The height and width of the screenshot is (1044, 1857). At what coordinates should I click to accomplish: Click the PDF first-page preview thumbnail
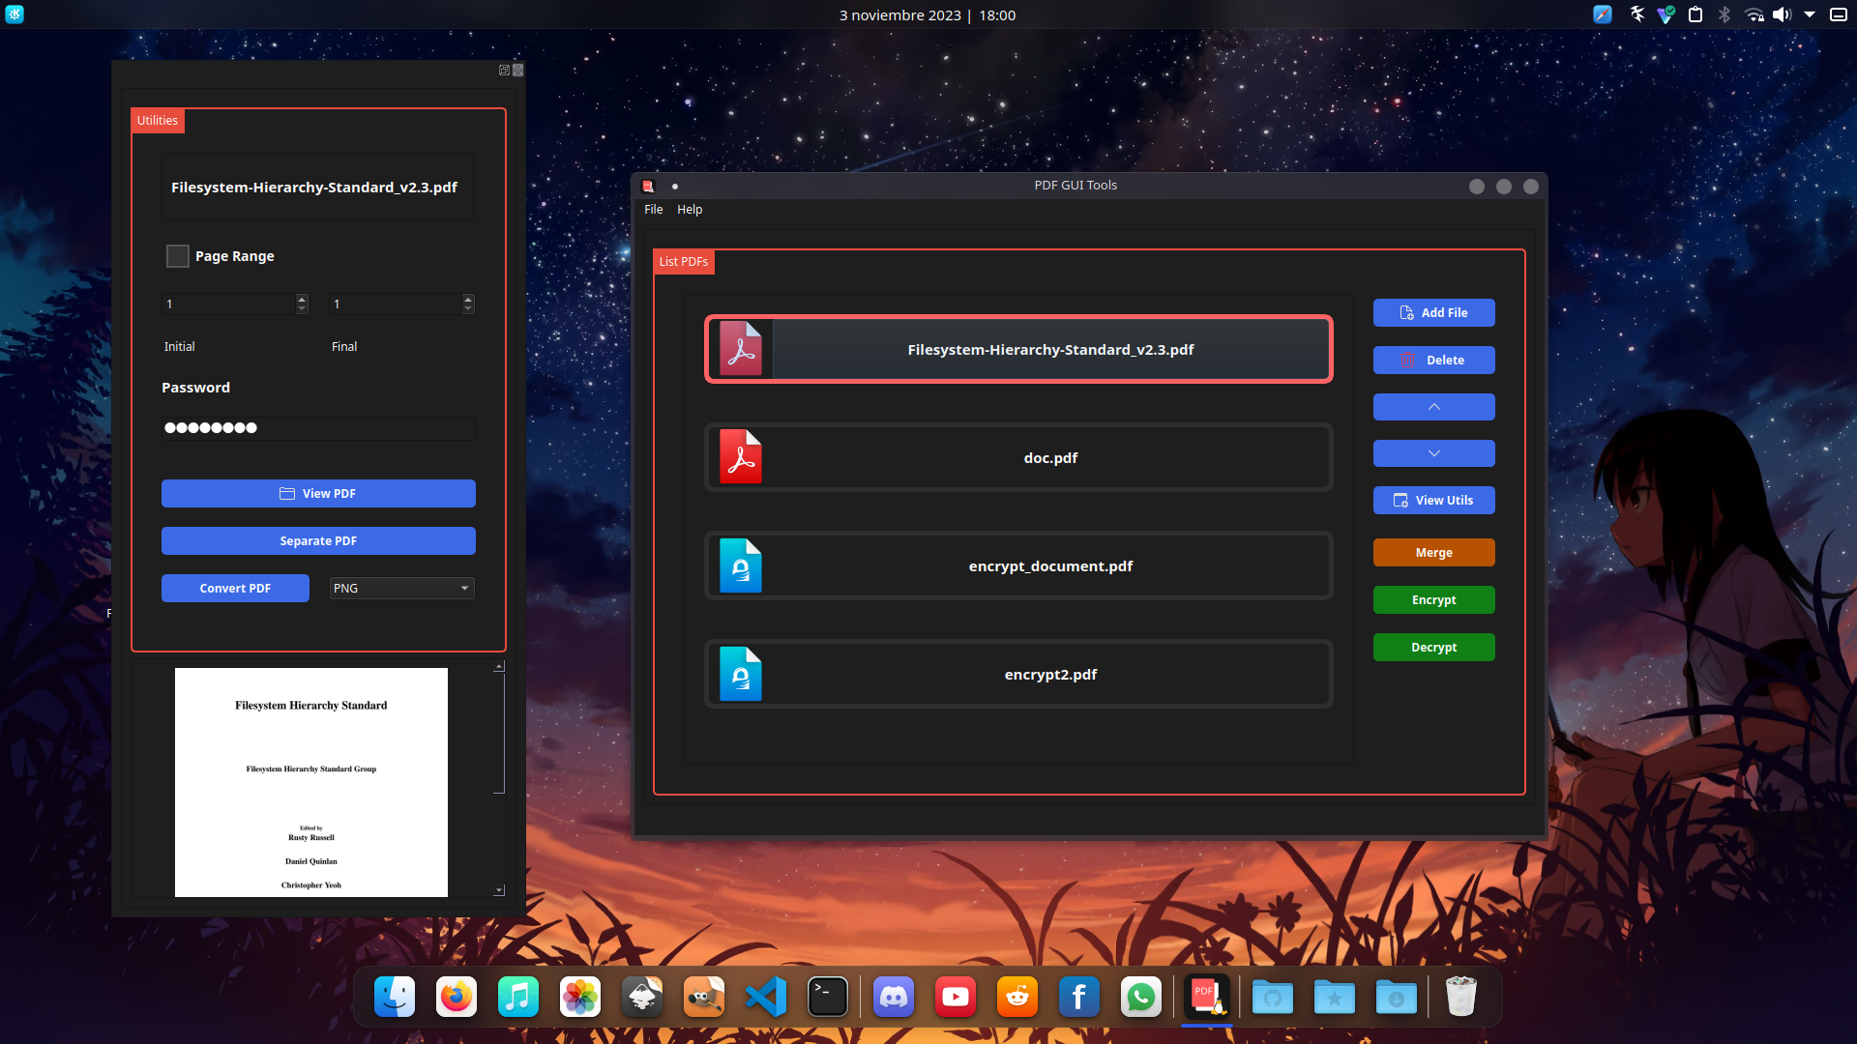tap(311, 782)
